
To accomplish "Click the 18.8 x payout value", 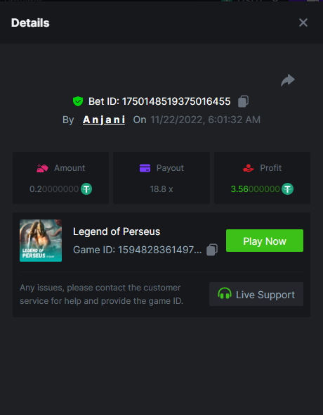I will click(x=161, y=189).
